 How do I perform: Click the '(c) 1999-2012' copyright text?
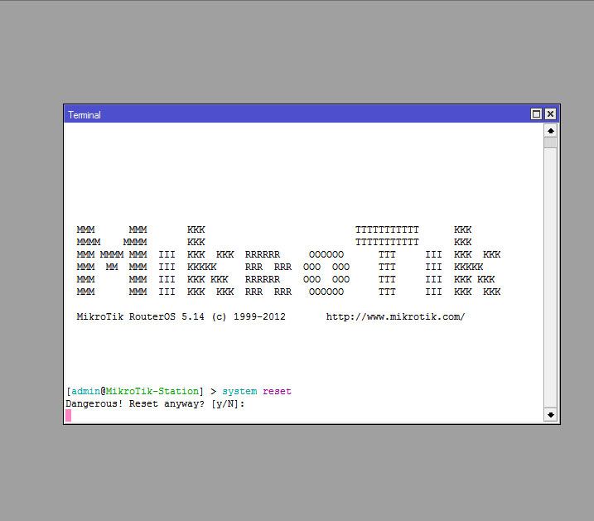click(249, 317)
